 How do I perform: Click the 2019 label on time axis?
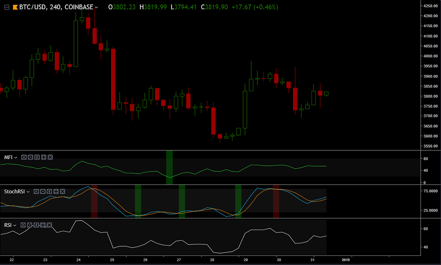pyautogui.click(x=346, y=260)
